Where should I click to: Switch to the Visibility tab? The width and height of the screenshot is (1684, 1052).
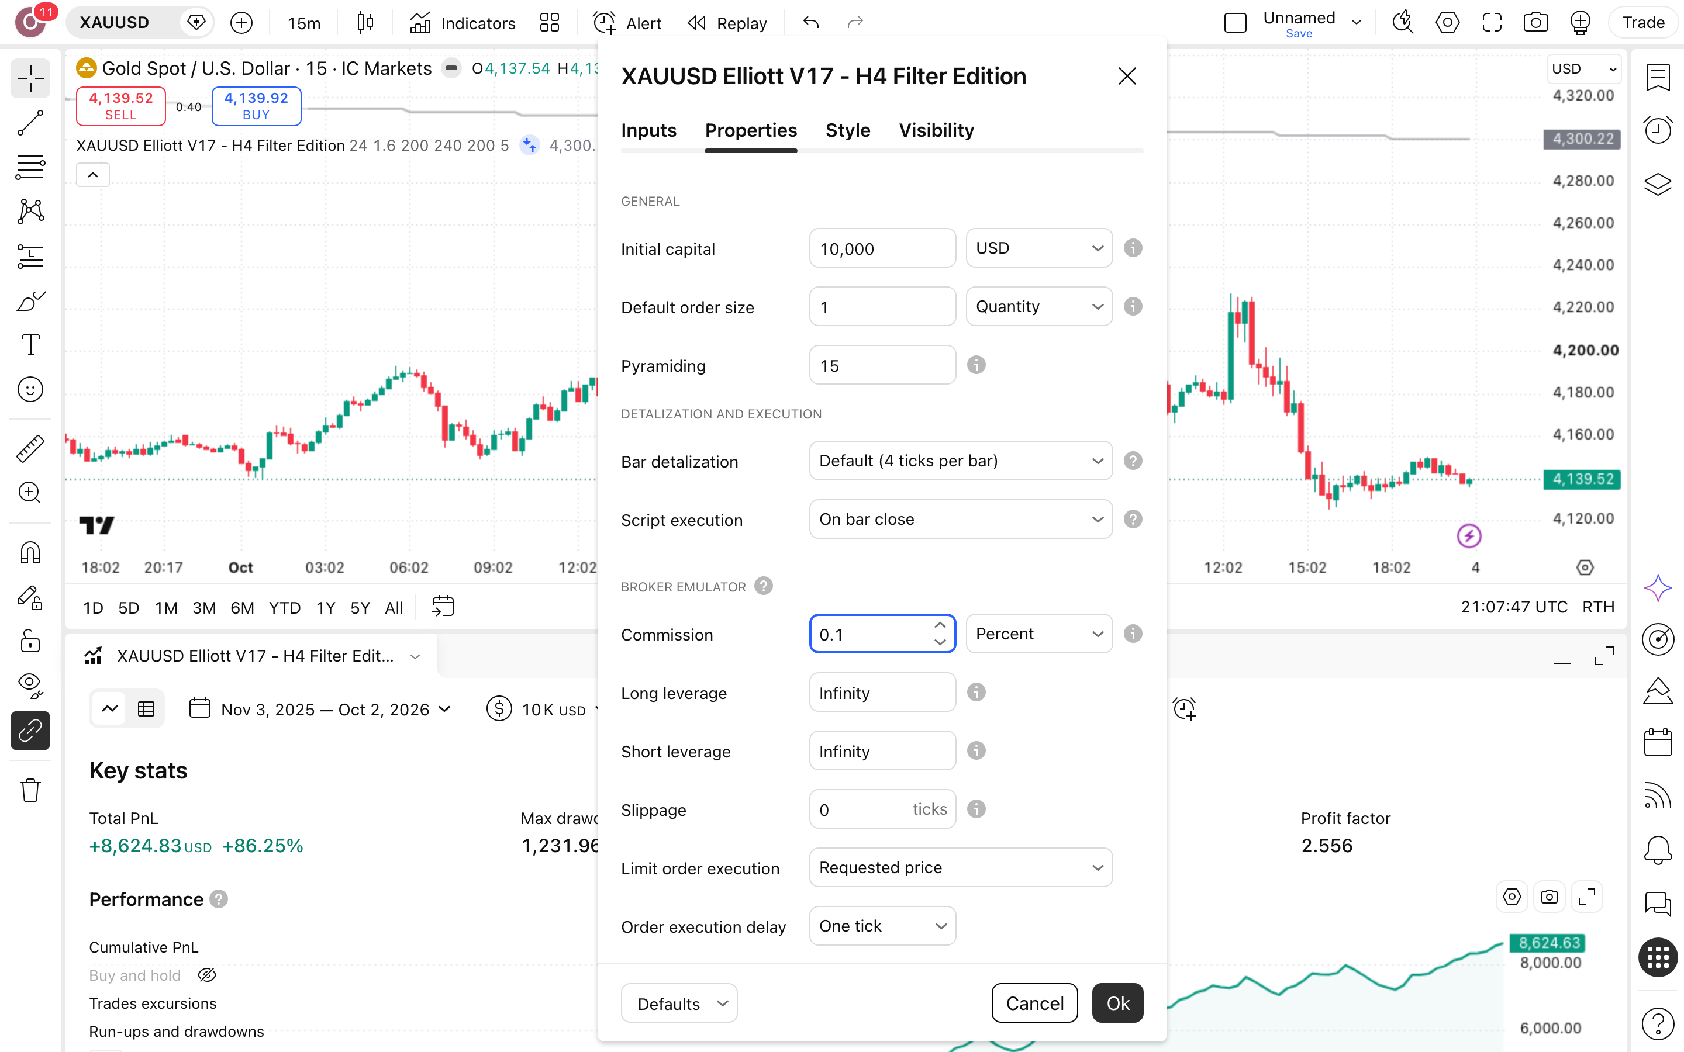(936, 130)
